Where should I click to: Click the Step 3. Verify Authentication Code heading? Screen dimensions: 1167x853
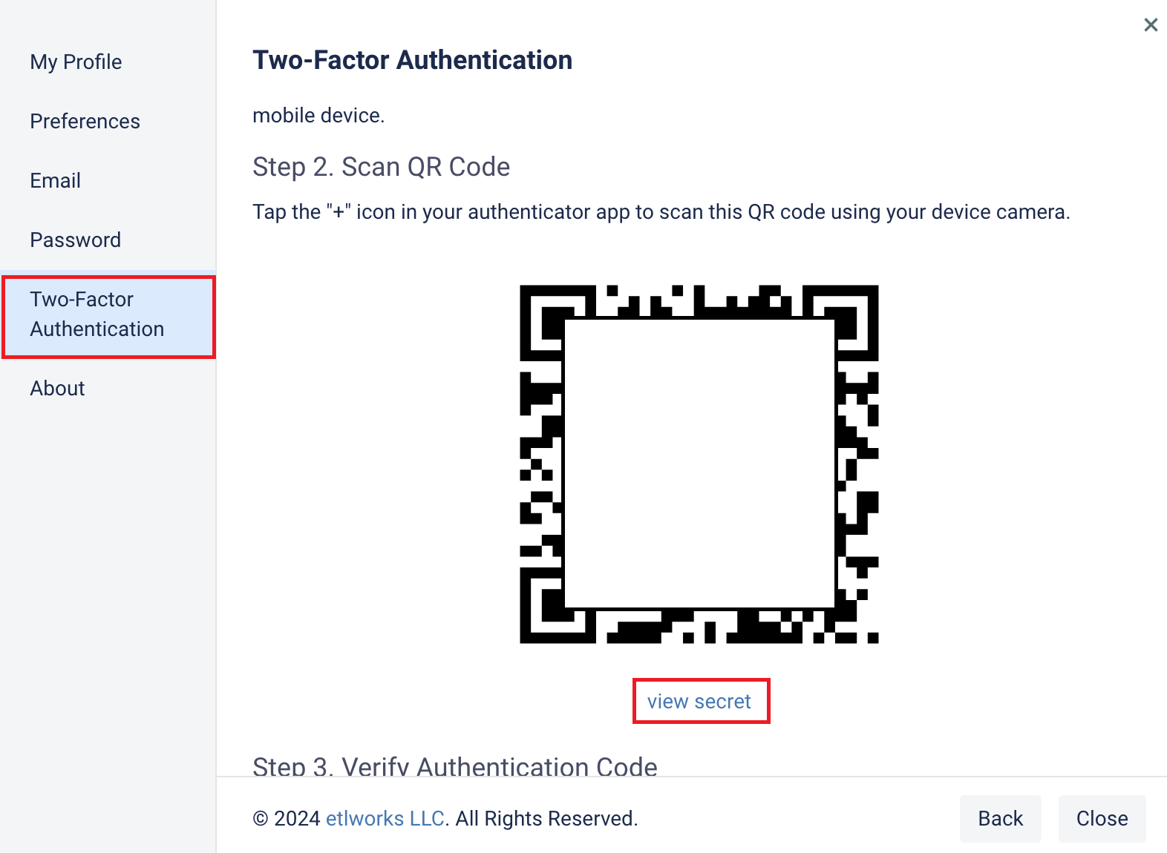tap(455, 765)
